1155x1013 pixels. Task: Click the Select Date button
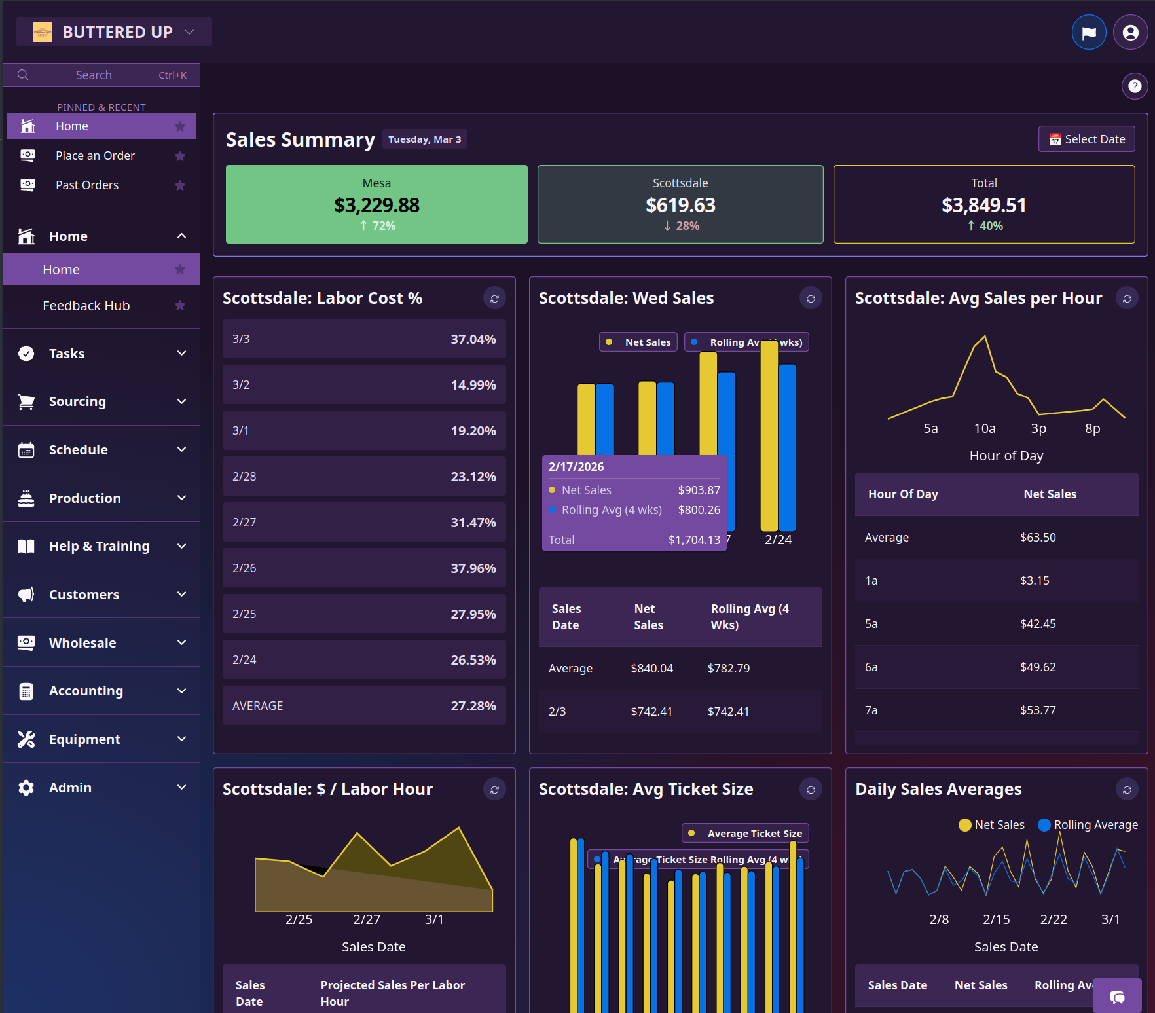(x=1086, y=139)
